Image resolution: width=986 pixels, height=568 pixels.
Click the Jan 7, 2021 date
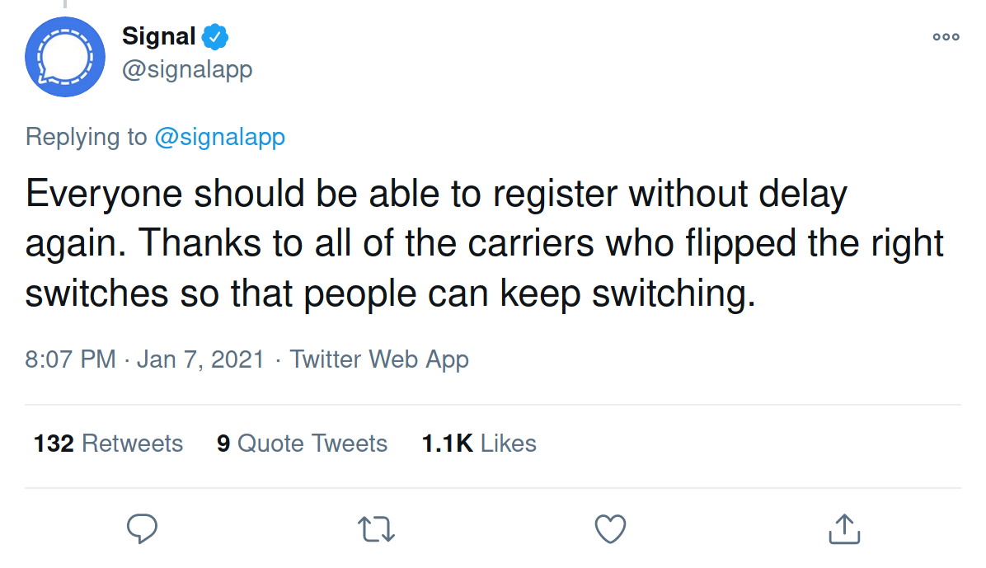(200, 359)
